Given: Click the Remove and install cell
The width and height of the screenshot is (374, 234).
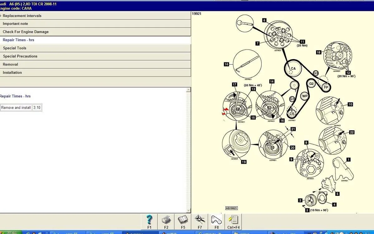Looking at the screenshot, I should (16, 107).
